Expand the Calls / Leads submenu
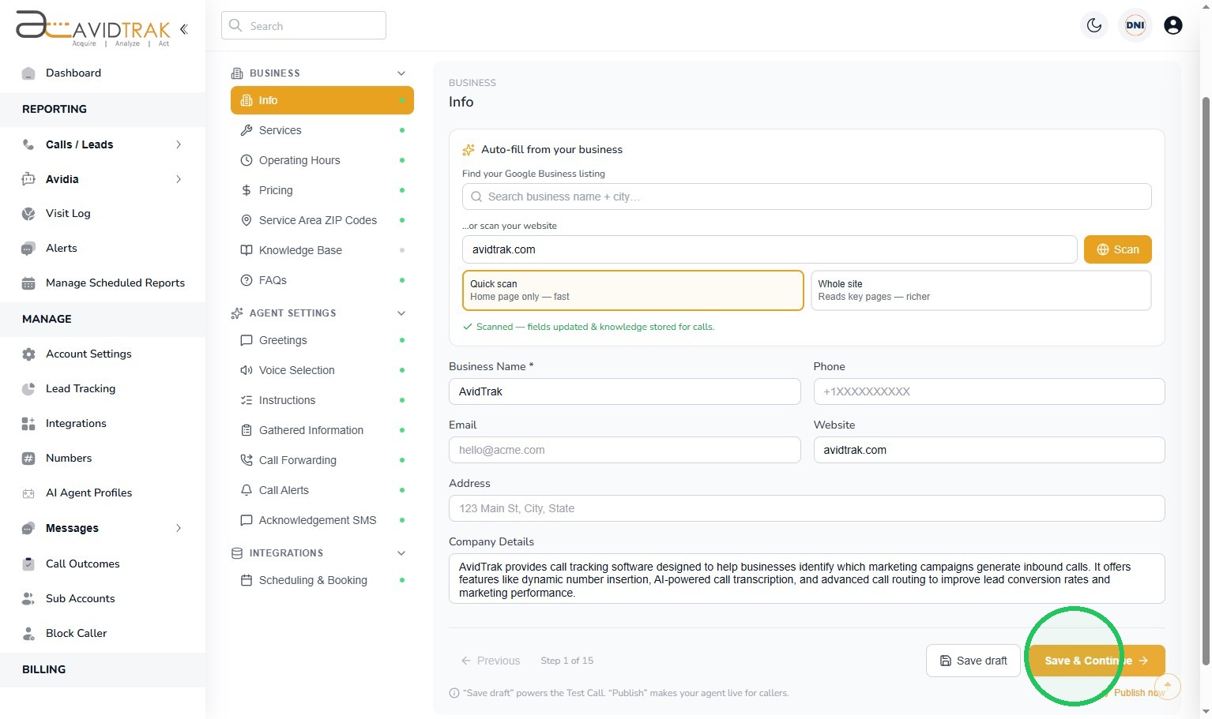 tap(179, 144)
